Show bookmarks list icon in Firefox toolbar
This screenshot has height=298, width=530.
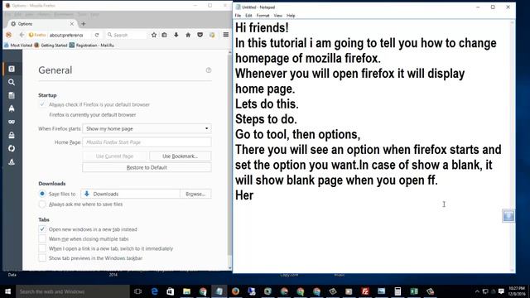click(x=164, y=35)
